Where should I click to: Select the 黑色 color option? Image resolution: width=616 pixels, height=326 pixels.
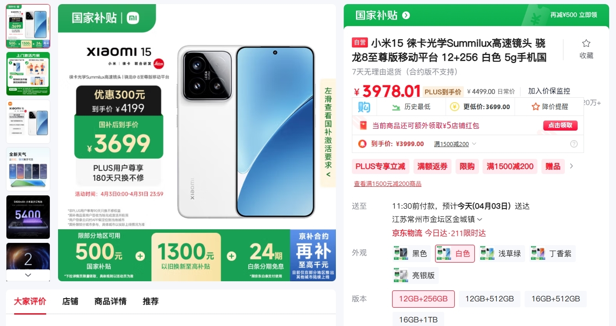(411, 253)
